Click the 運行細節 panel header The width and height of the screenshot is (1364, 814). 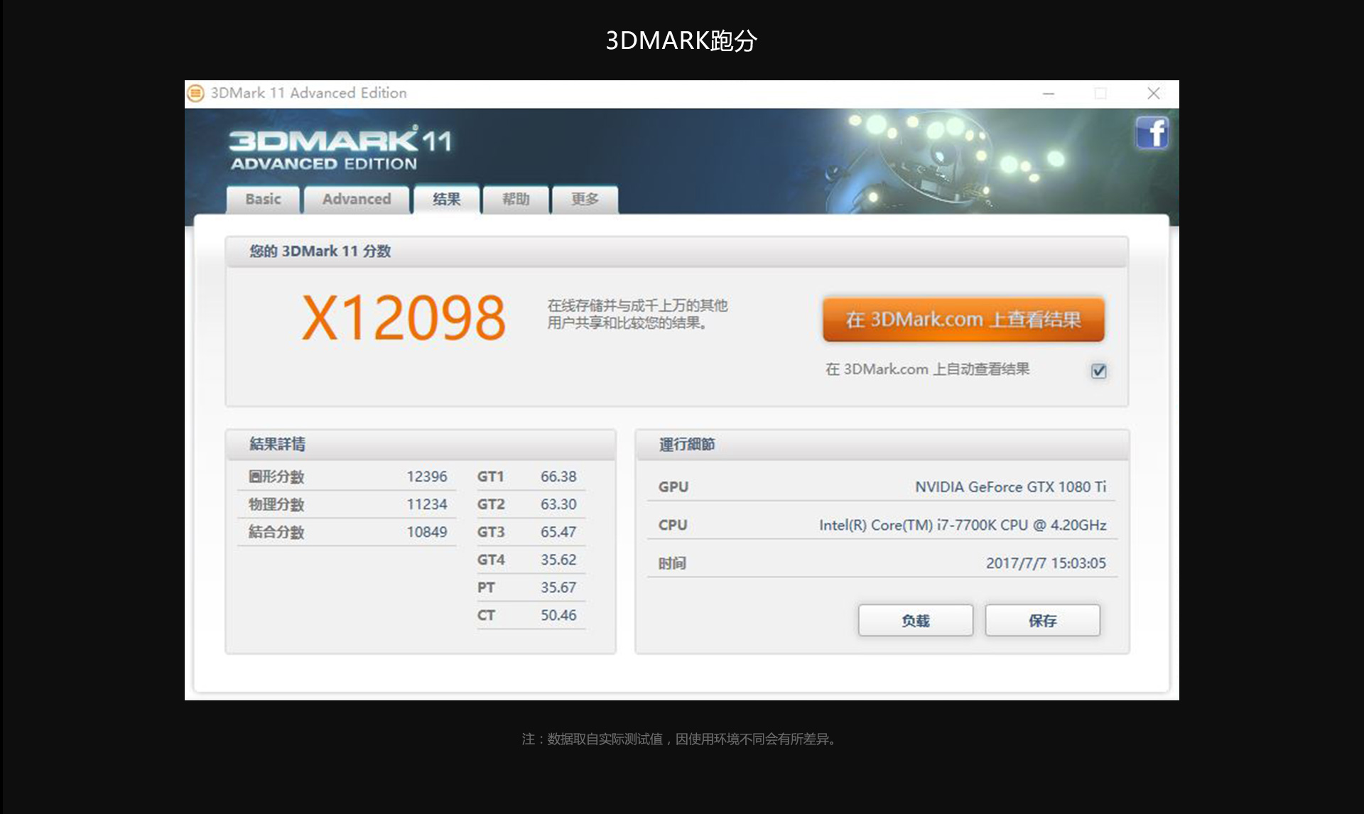882,445
